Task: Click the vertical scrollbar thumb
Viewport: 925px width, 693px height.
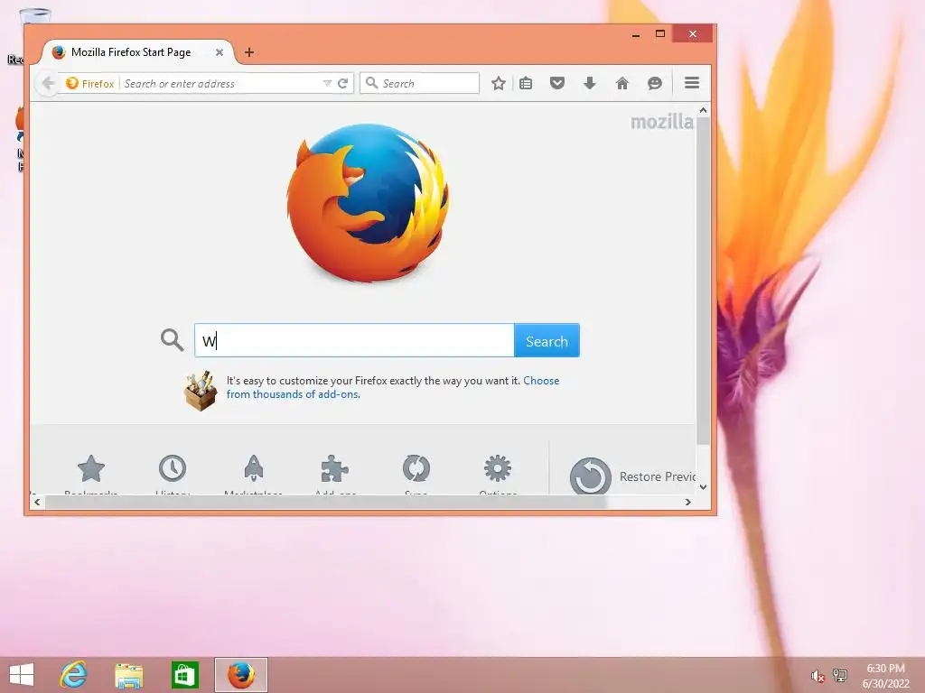Action: (703, 282)
